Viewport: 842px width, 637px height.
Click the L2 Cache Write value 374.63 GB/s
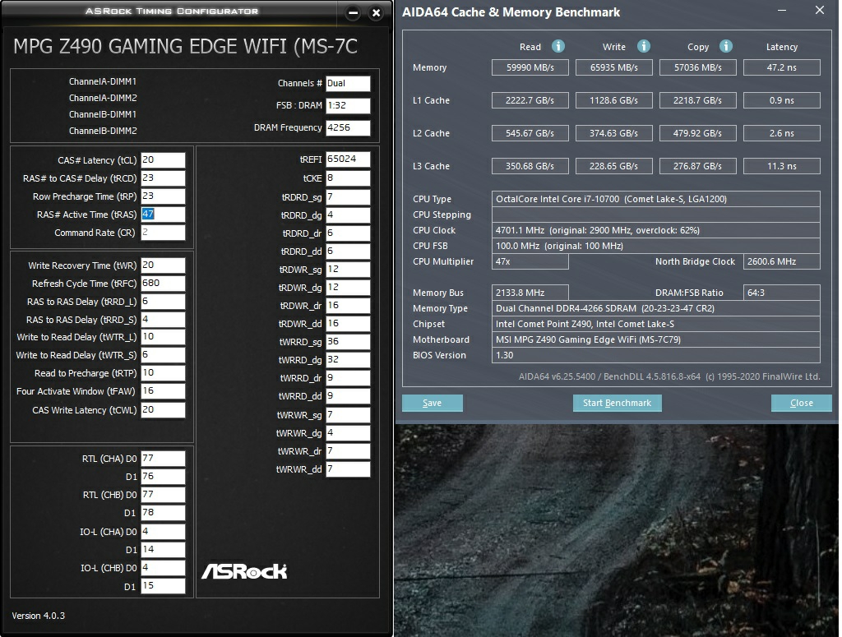[613, 133]
